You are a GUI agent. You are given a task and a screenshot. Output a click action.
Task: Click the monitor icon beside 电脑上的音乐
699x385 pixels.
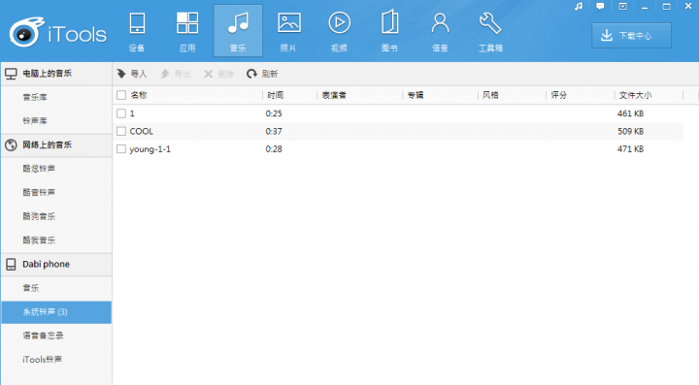[11, 74]
